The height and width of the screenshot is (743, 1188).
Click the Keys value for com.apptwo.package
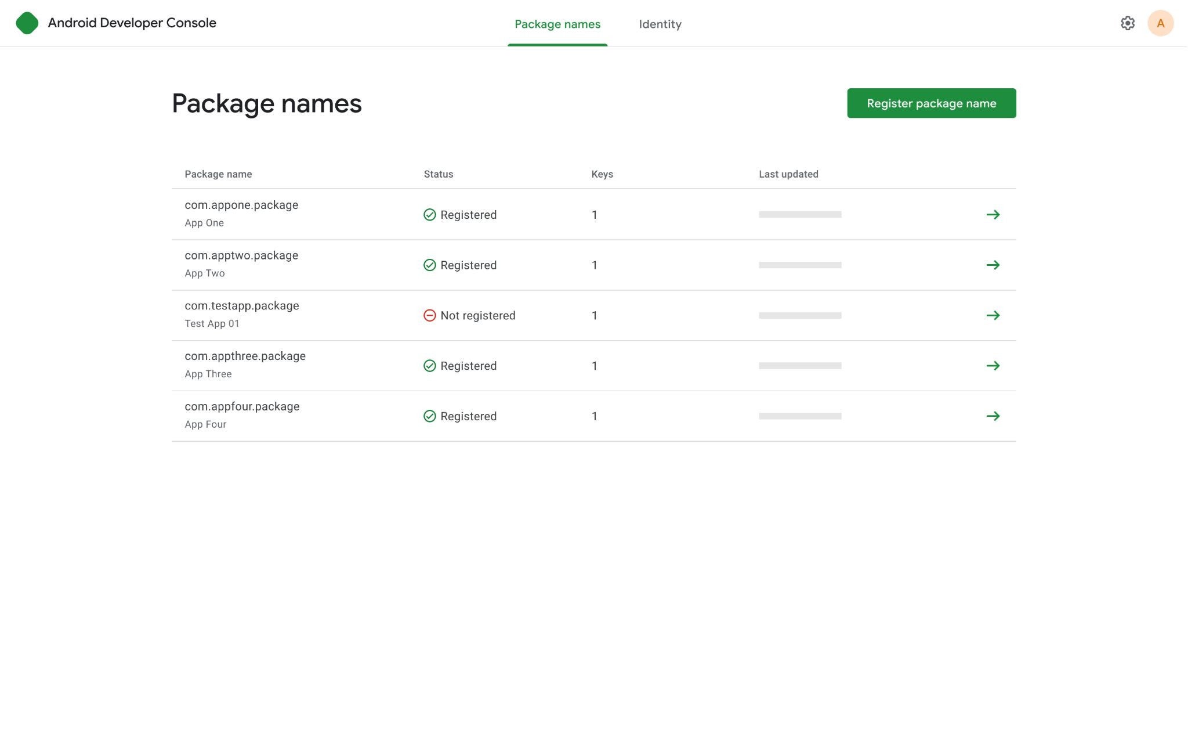(595, 265)
